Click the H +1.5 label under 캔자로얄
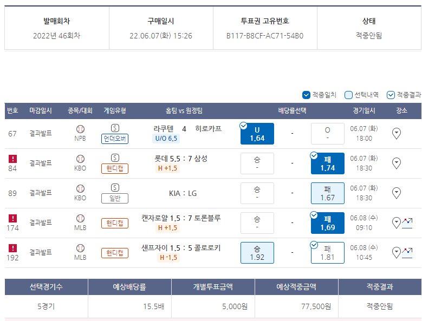This screenshot has height=321, width=422. (x=168, y=228)
